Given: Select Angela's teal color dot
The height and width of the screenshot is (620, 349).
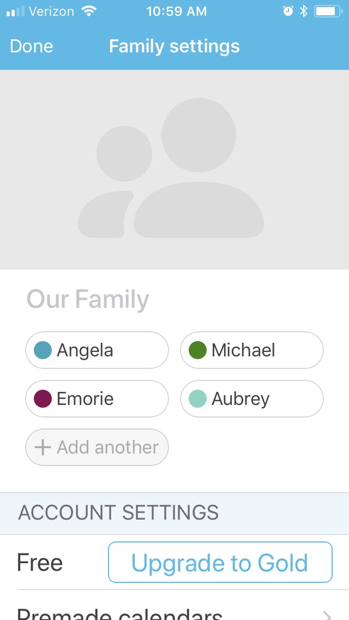Looking at the screenshot, I should click(43, 350).
